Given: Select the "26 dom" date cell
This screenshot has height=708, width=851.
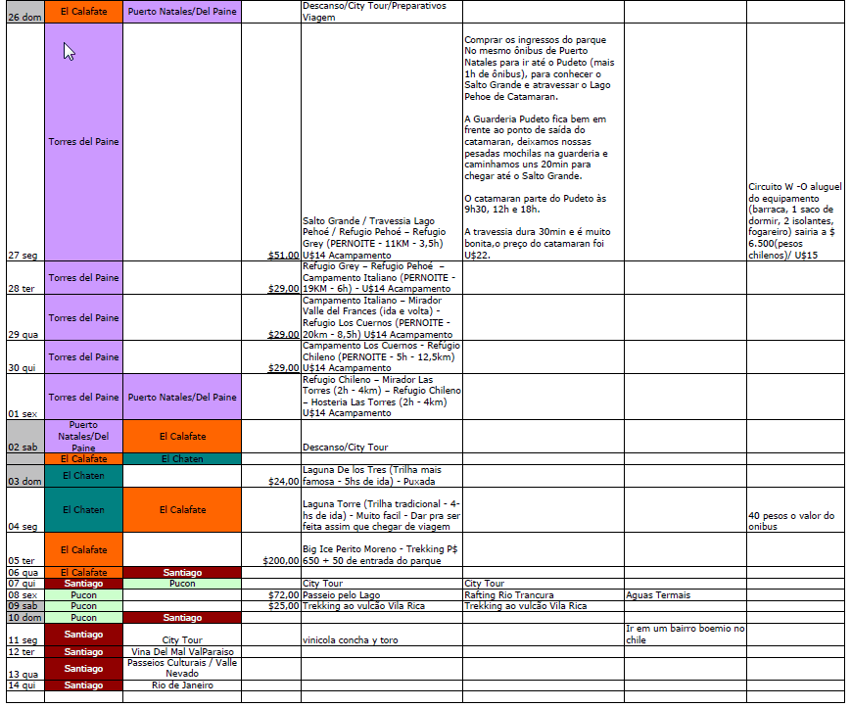Looking at the screenshot, I should tap(24, 13).
